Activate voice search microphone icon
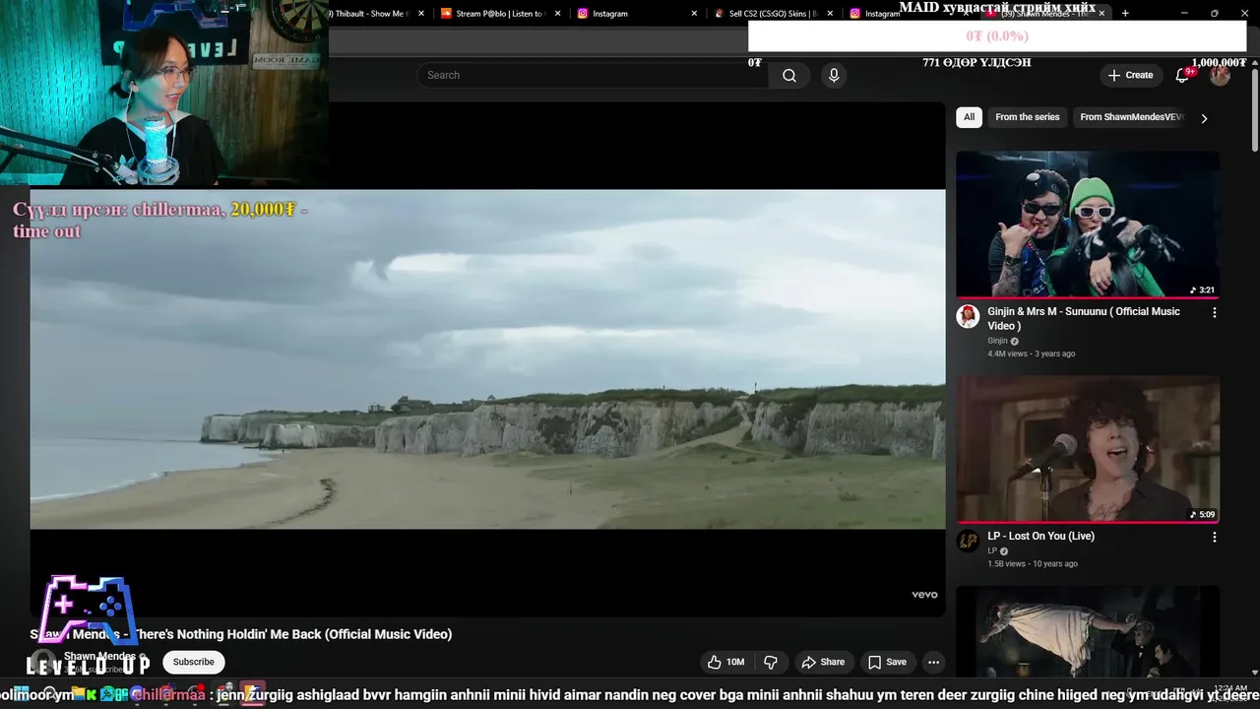Viewport: 1260px width, 709px height. (x=834, y=76)
